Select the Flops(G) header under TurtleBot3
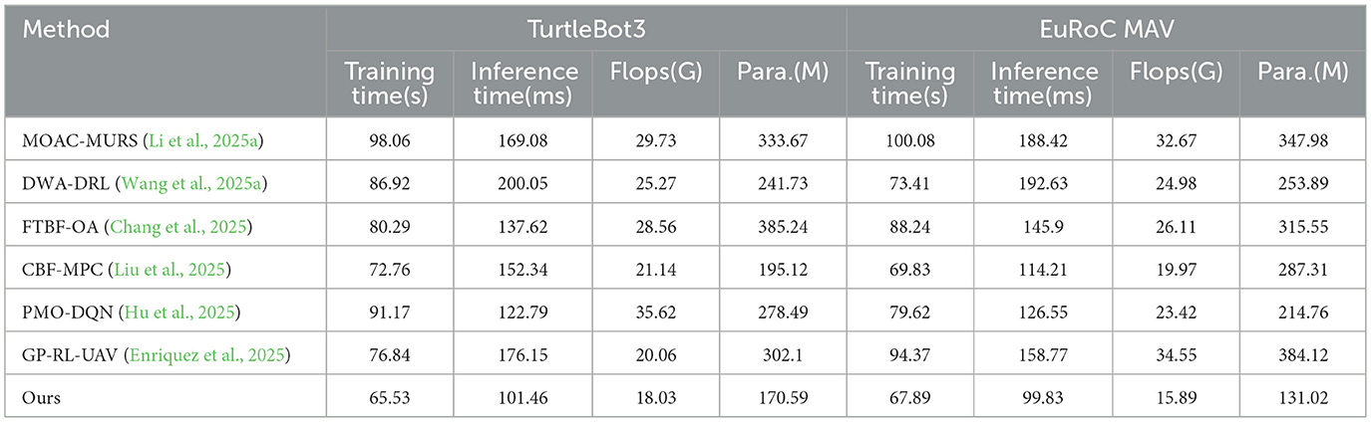Screen dimensions: 1371x422 (x=655, y=73)
